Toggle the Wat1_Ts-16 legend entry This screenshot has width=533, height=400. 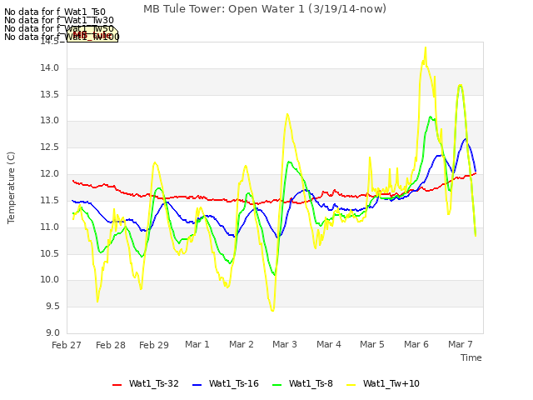226,383
